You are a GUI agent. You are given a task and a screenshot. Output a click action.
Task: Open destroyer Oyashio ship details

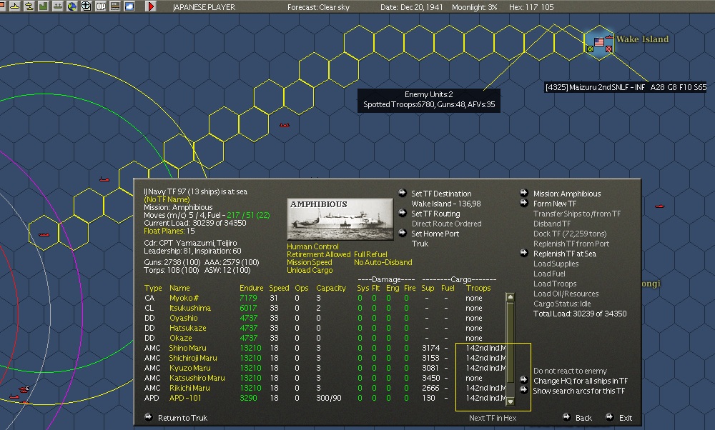[x=183, y=318]
